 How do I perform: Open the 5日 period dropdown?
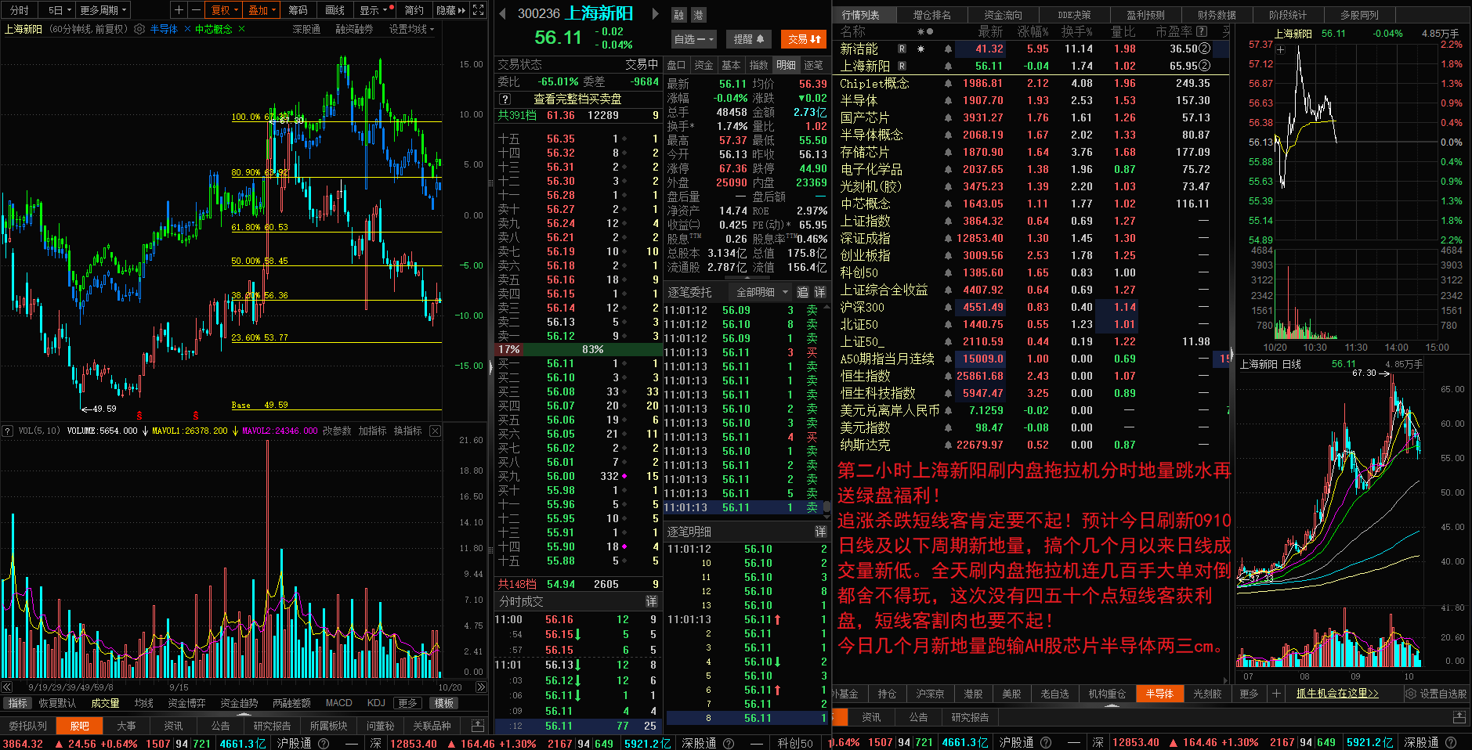tap(59, 10)
